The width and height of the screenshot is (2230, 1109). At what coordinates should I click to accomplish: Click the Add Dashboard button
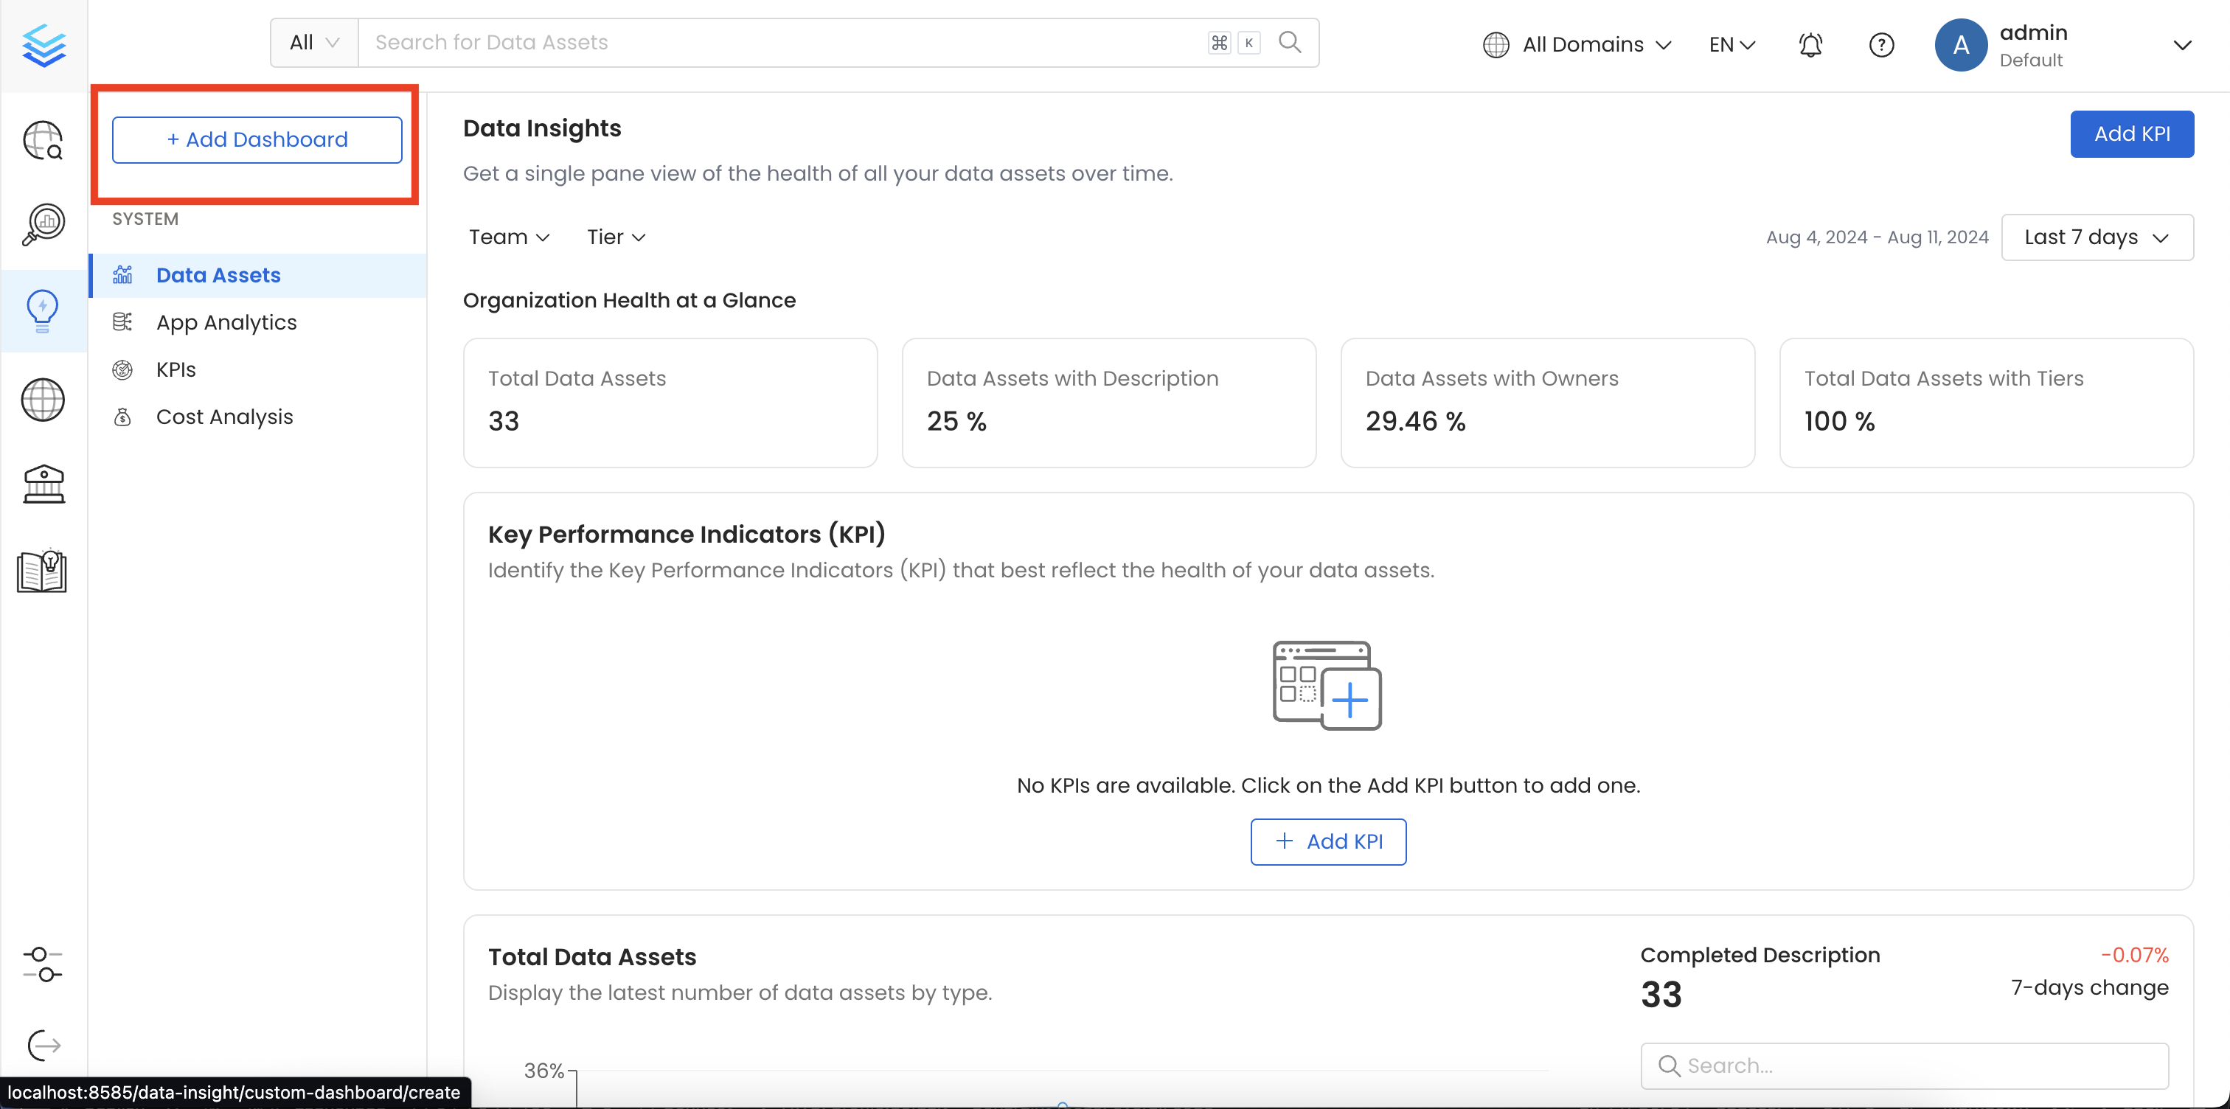pos(256,139)
